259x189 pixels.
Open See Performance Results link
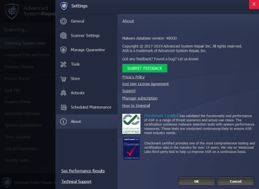click(x=83, y=171)
